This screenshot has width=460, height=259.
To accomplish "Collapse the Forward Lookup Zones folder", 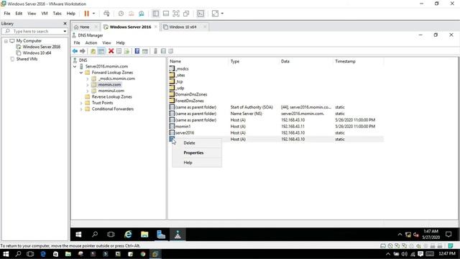I will [x=81, y=73].
